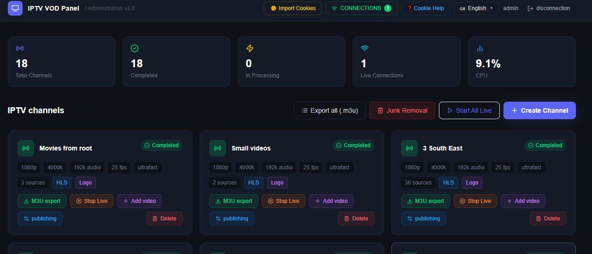Delete the Movies from root channel
This screenshot has height=254, width=592.
pos(164,219)
